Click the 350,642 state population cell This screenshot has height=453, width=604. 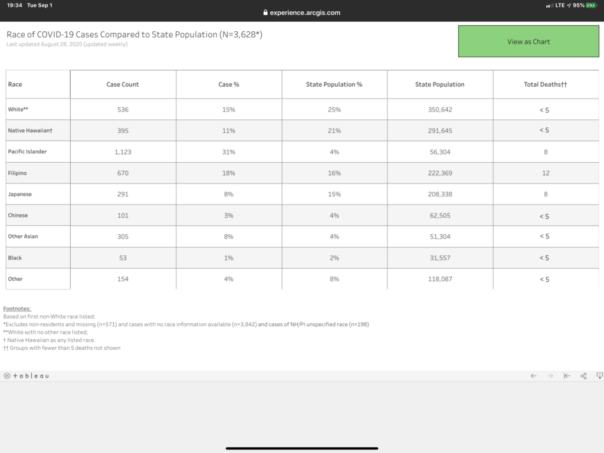click(440, 110)
